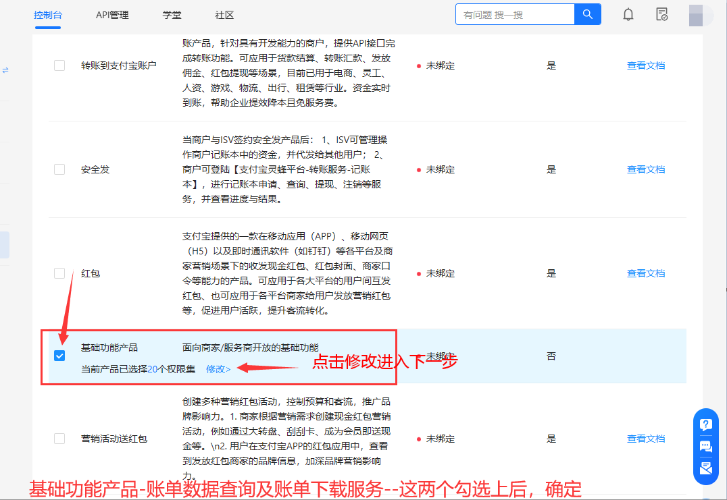Viewport: 727px width, 500px height.
Task: Open the API管理 tab
Action: click(x=112, y=15)
